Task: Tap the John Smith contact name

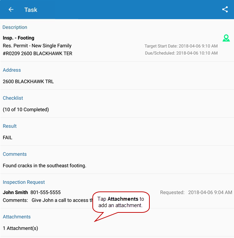Action: (x=15, y=193)
